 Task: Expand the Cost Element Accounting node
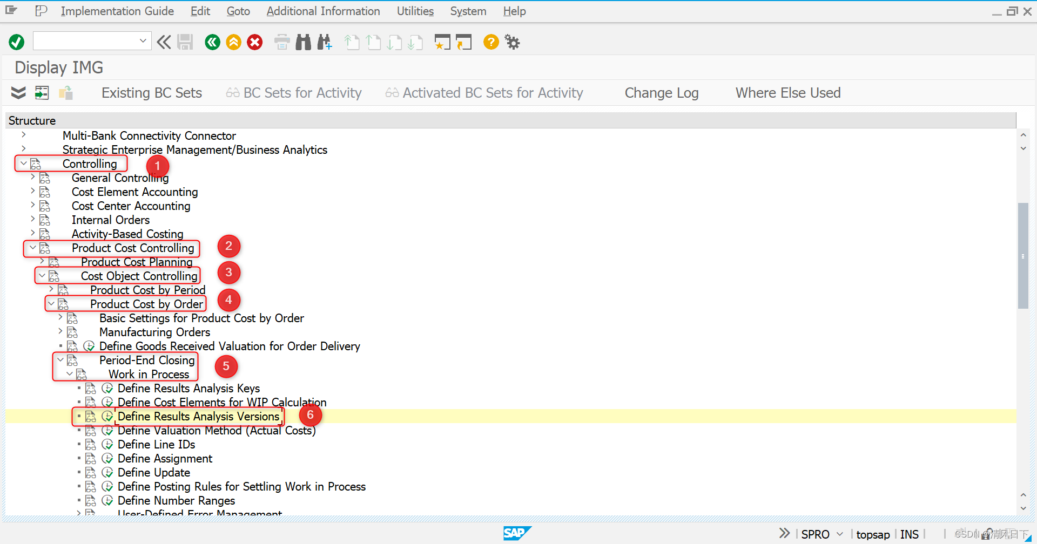pyautogui.click(x=33, y=191)
